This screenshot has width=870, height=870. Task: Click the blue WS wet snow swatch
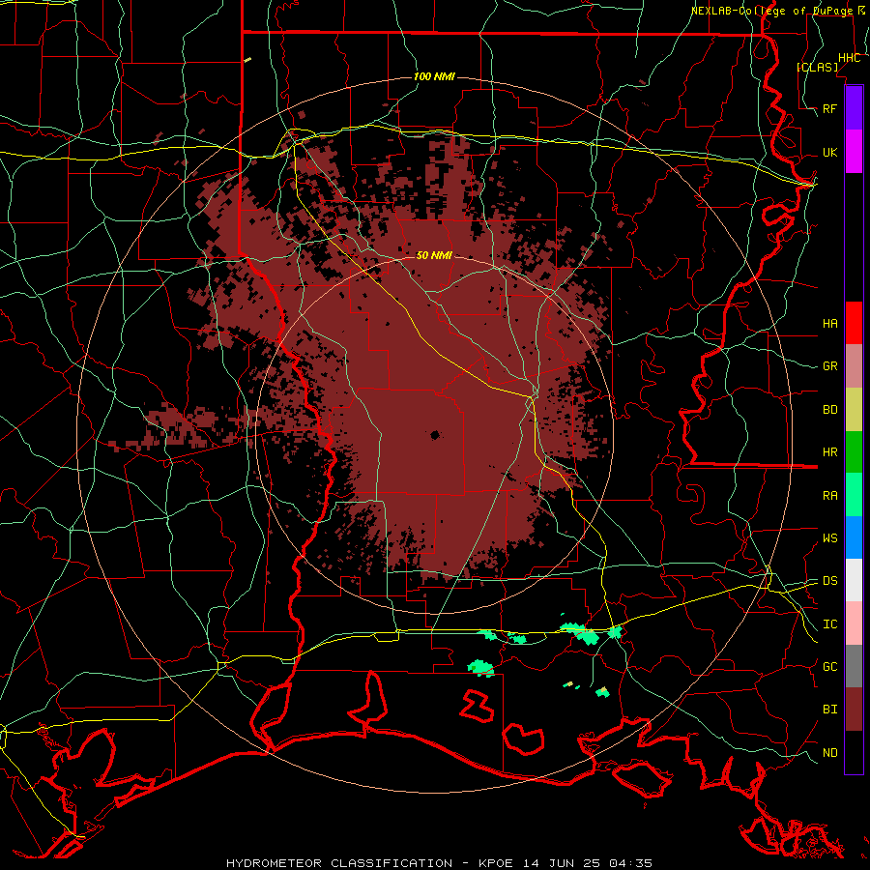(854, 537)
